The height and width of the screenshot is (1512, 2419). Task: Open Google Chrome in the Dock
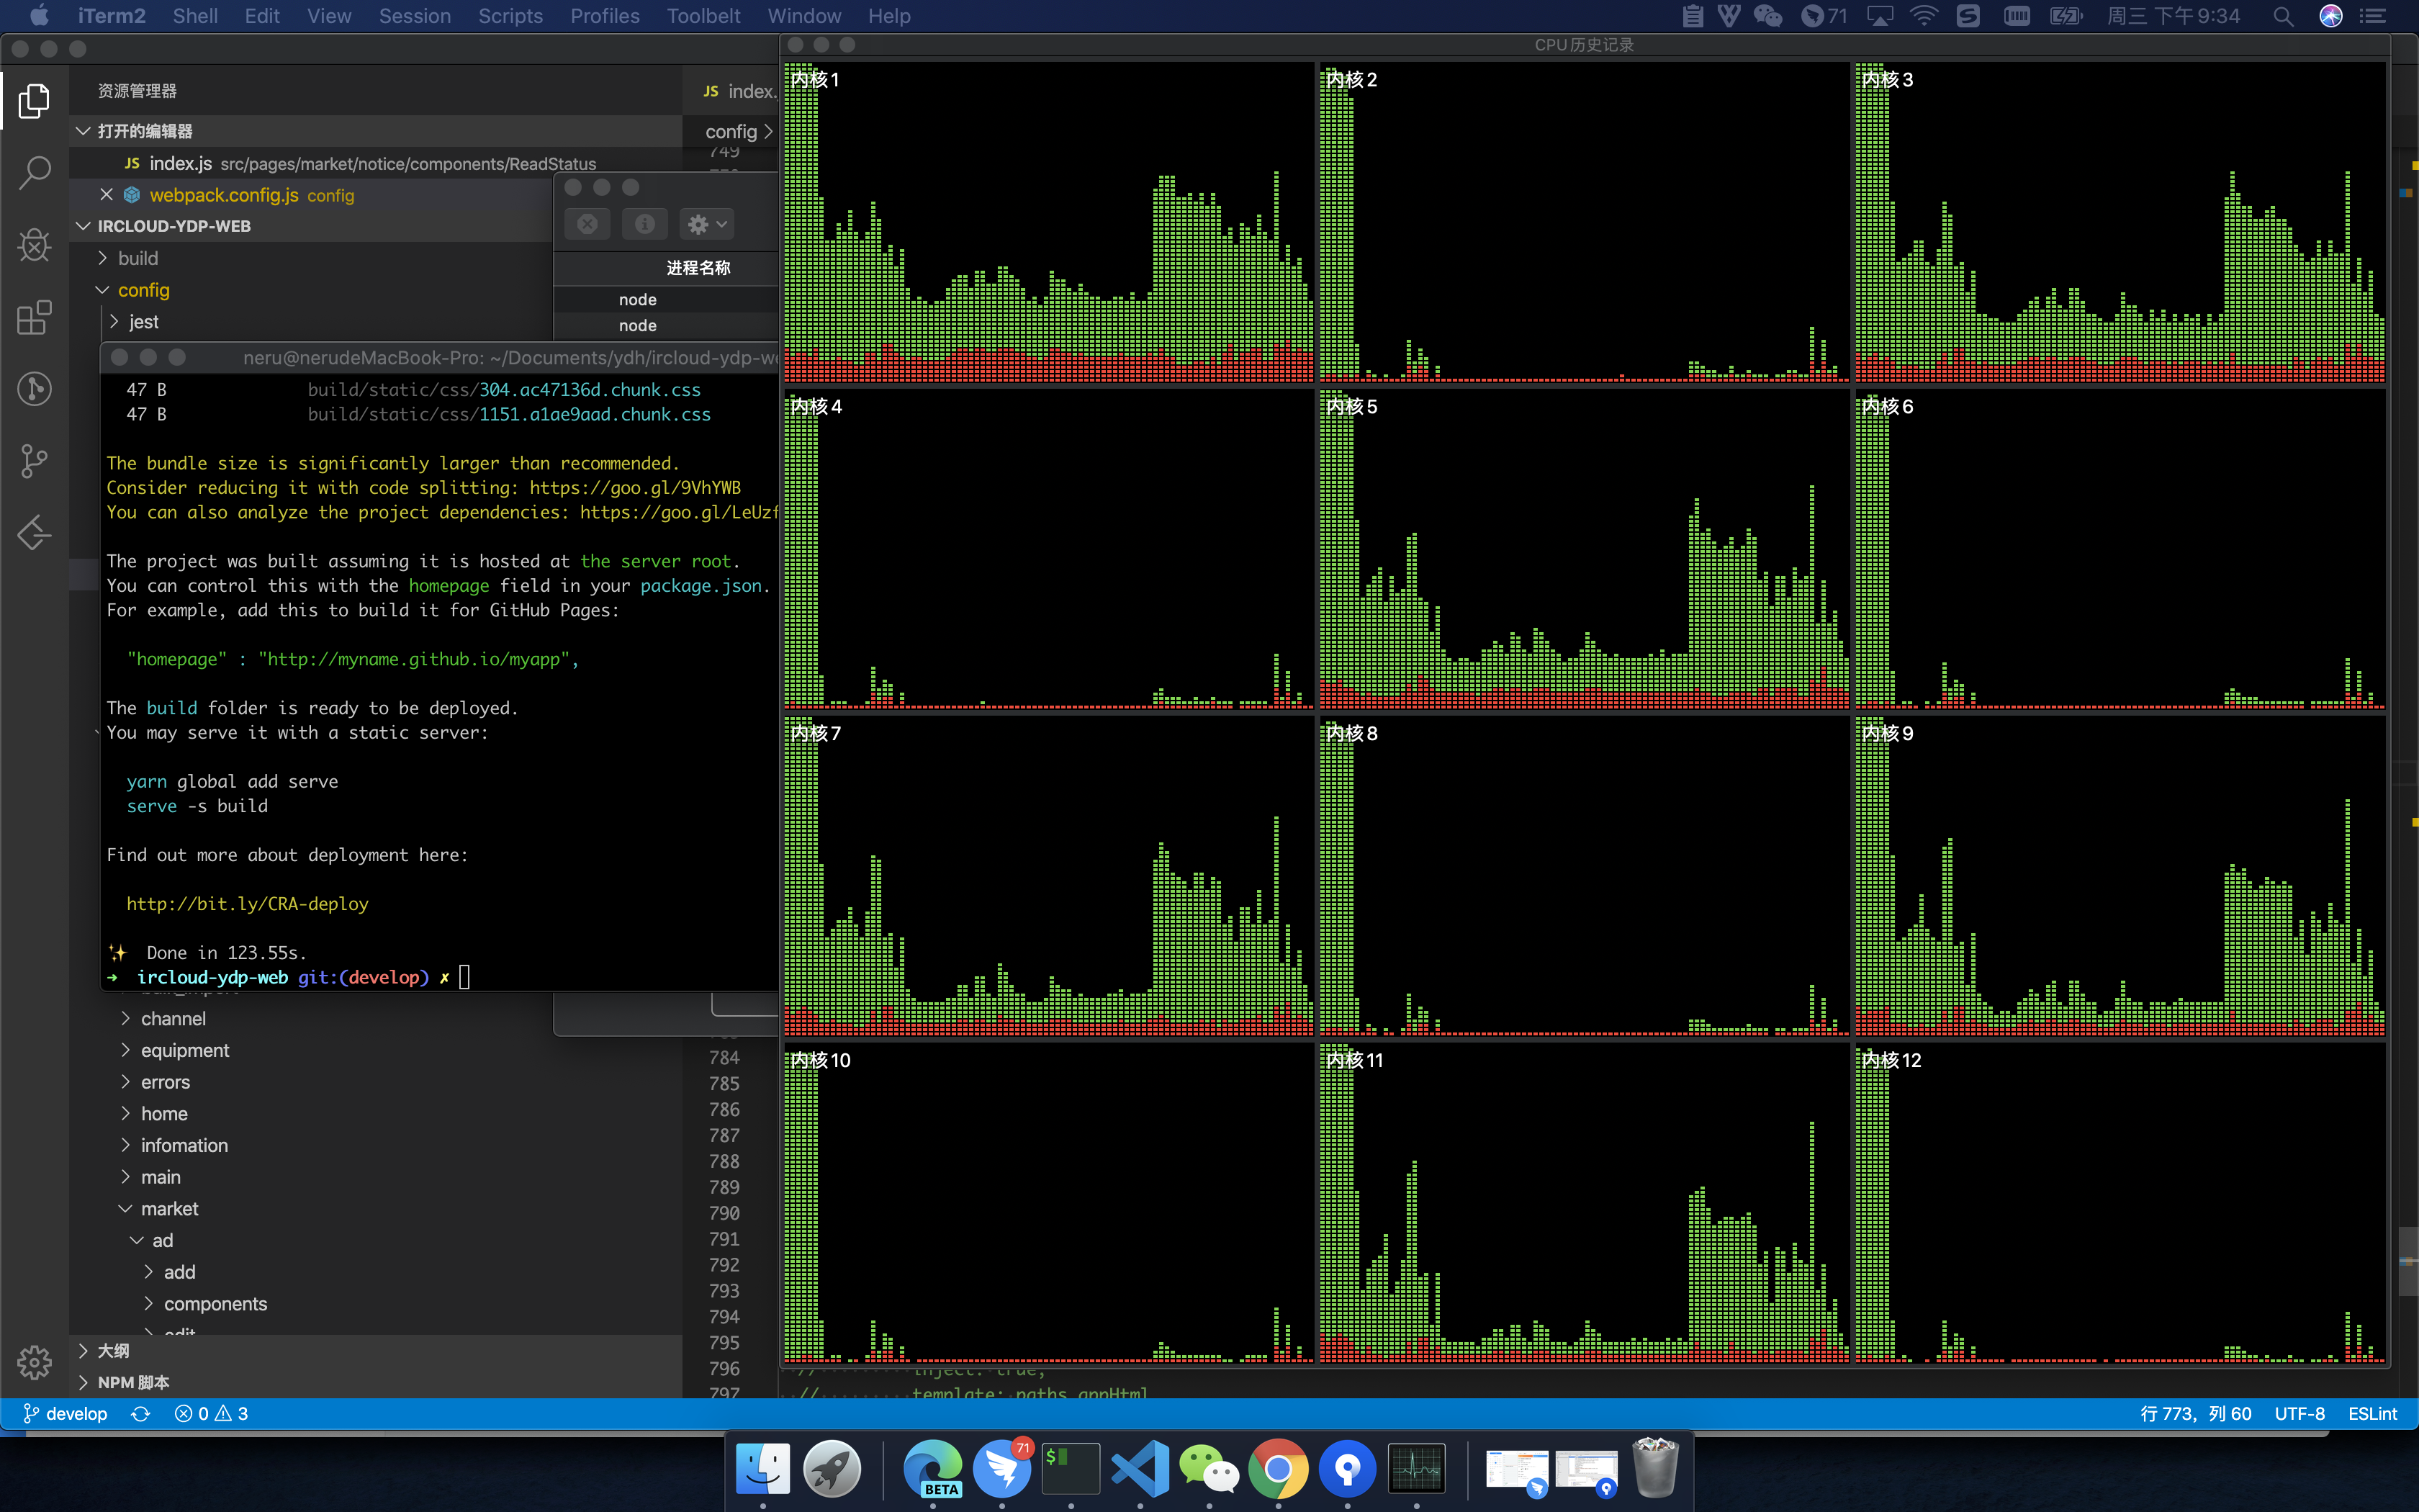[1277, 1469]
